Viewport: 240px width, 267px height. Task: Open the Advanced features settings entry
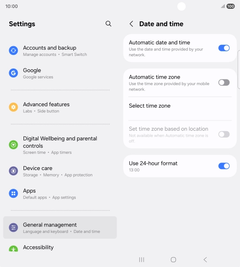click(60, 107)
